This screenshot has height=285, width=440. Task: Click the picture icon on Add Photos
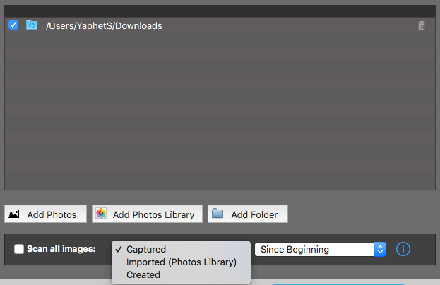coord(13,214)
